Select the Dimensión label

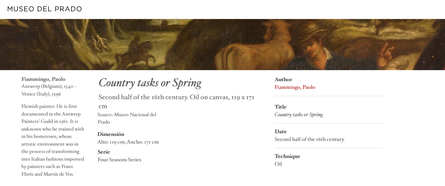[111, 134]
